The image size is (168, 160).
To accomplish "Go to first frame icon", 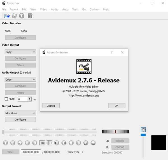I will [x=71, y=143].
